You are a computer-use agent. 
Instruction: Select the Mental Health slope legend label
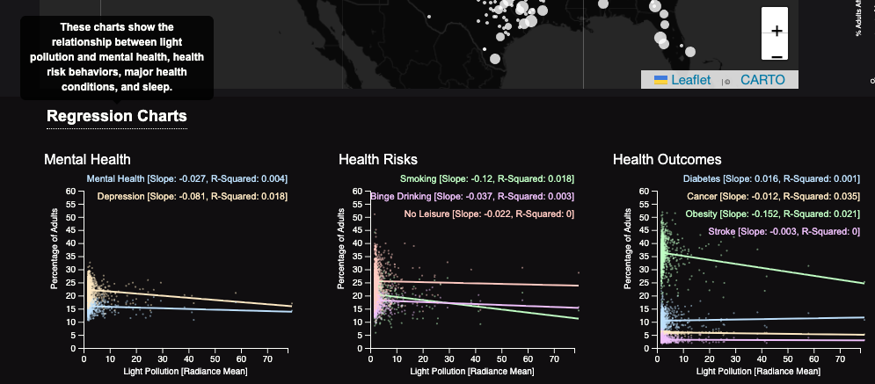click(x=186, y=178)
